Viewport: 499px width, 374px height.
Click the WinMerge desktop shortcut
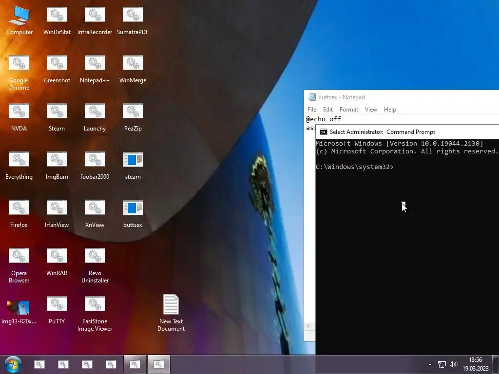pyautogui.click(x=133, y=69)
